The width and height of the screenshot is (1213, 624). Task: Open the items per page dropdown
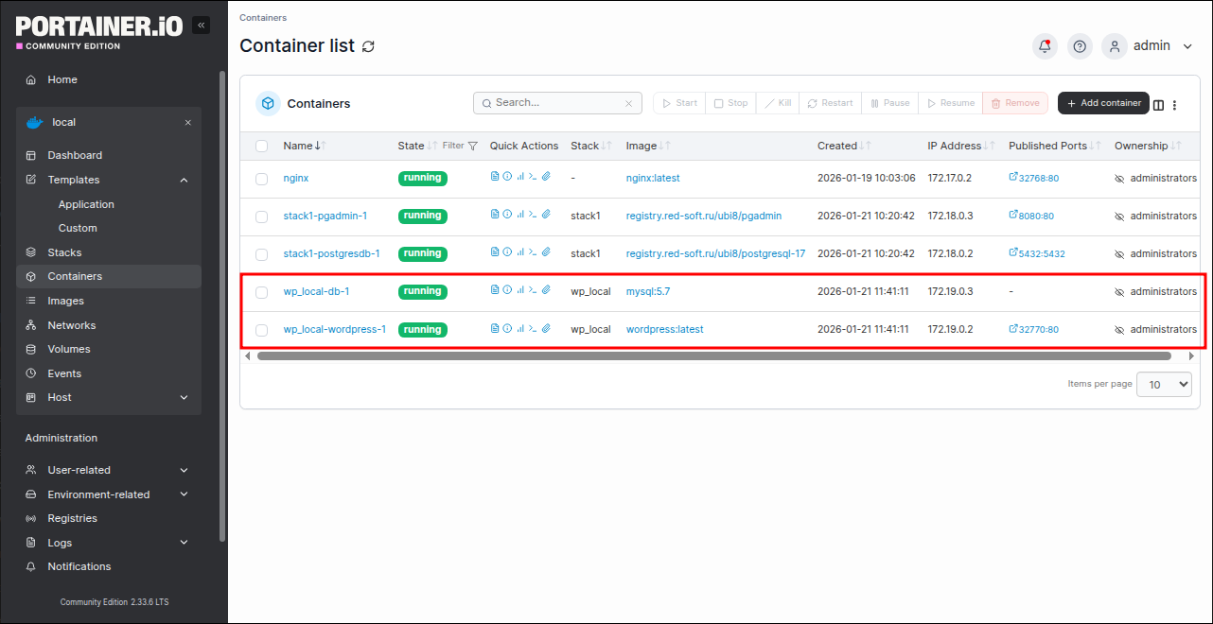[1164, 384]
